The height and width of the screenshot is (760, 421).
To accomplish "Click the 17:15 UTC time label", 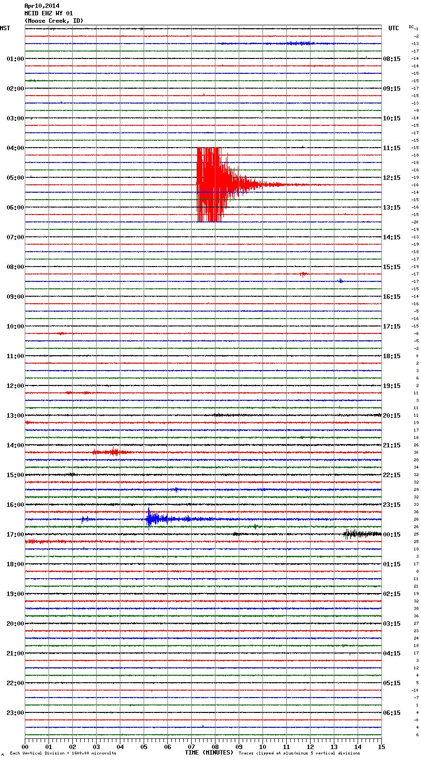I will 392,326.
